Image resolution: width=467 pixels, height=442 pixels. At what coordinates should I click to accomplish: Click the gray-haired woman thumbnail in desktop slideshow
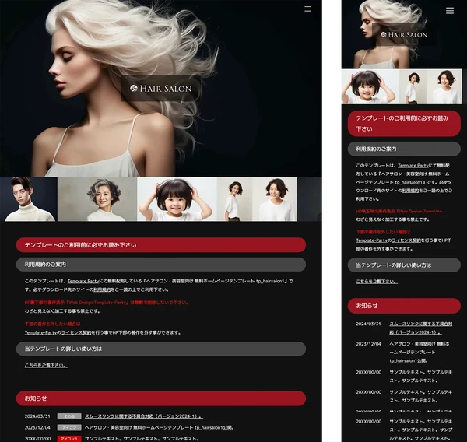point(97,199)
